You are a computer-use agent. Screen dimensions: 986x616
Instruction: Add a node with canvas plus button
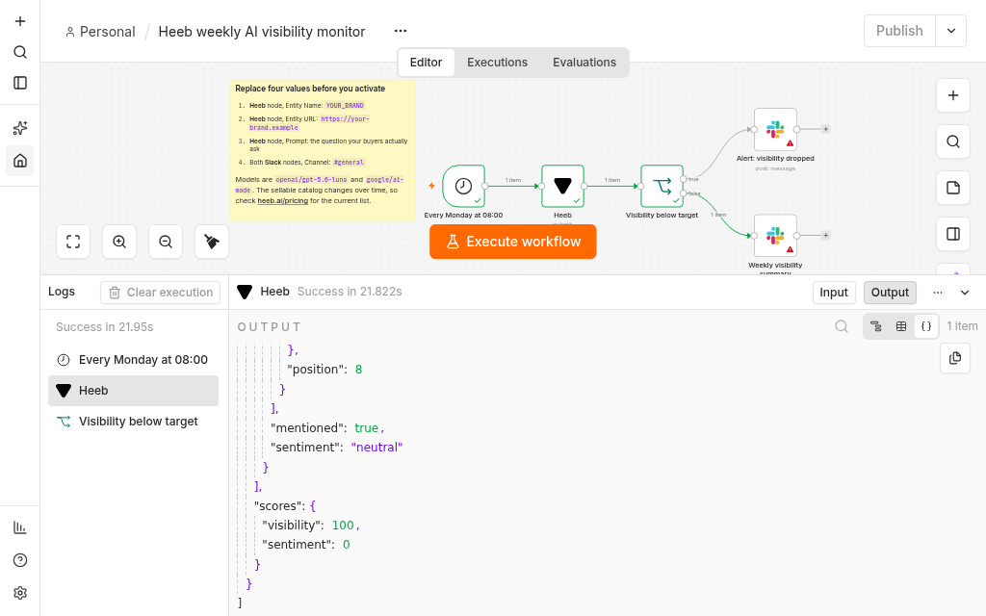[953, 95]
